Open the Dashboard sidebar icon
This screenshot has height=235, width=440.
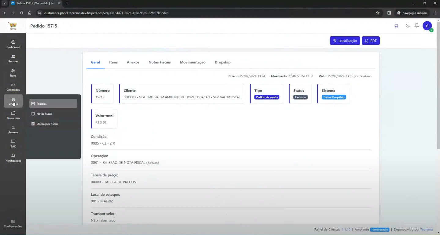pyautogui.click(x=13, y=45)
